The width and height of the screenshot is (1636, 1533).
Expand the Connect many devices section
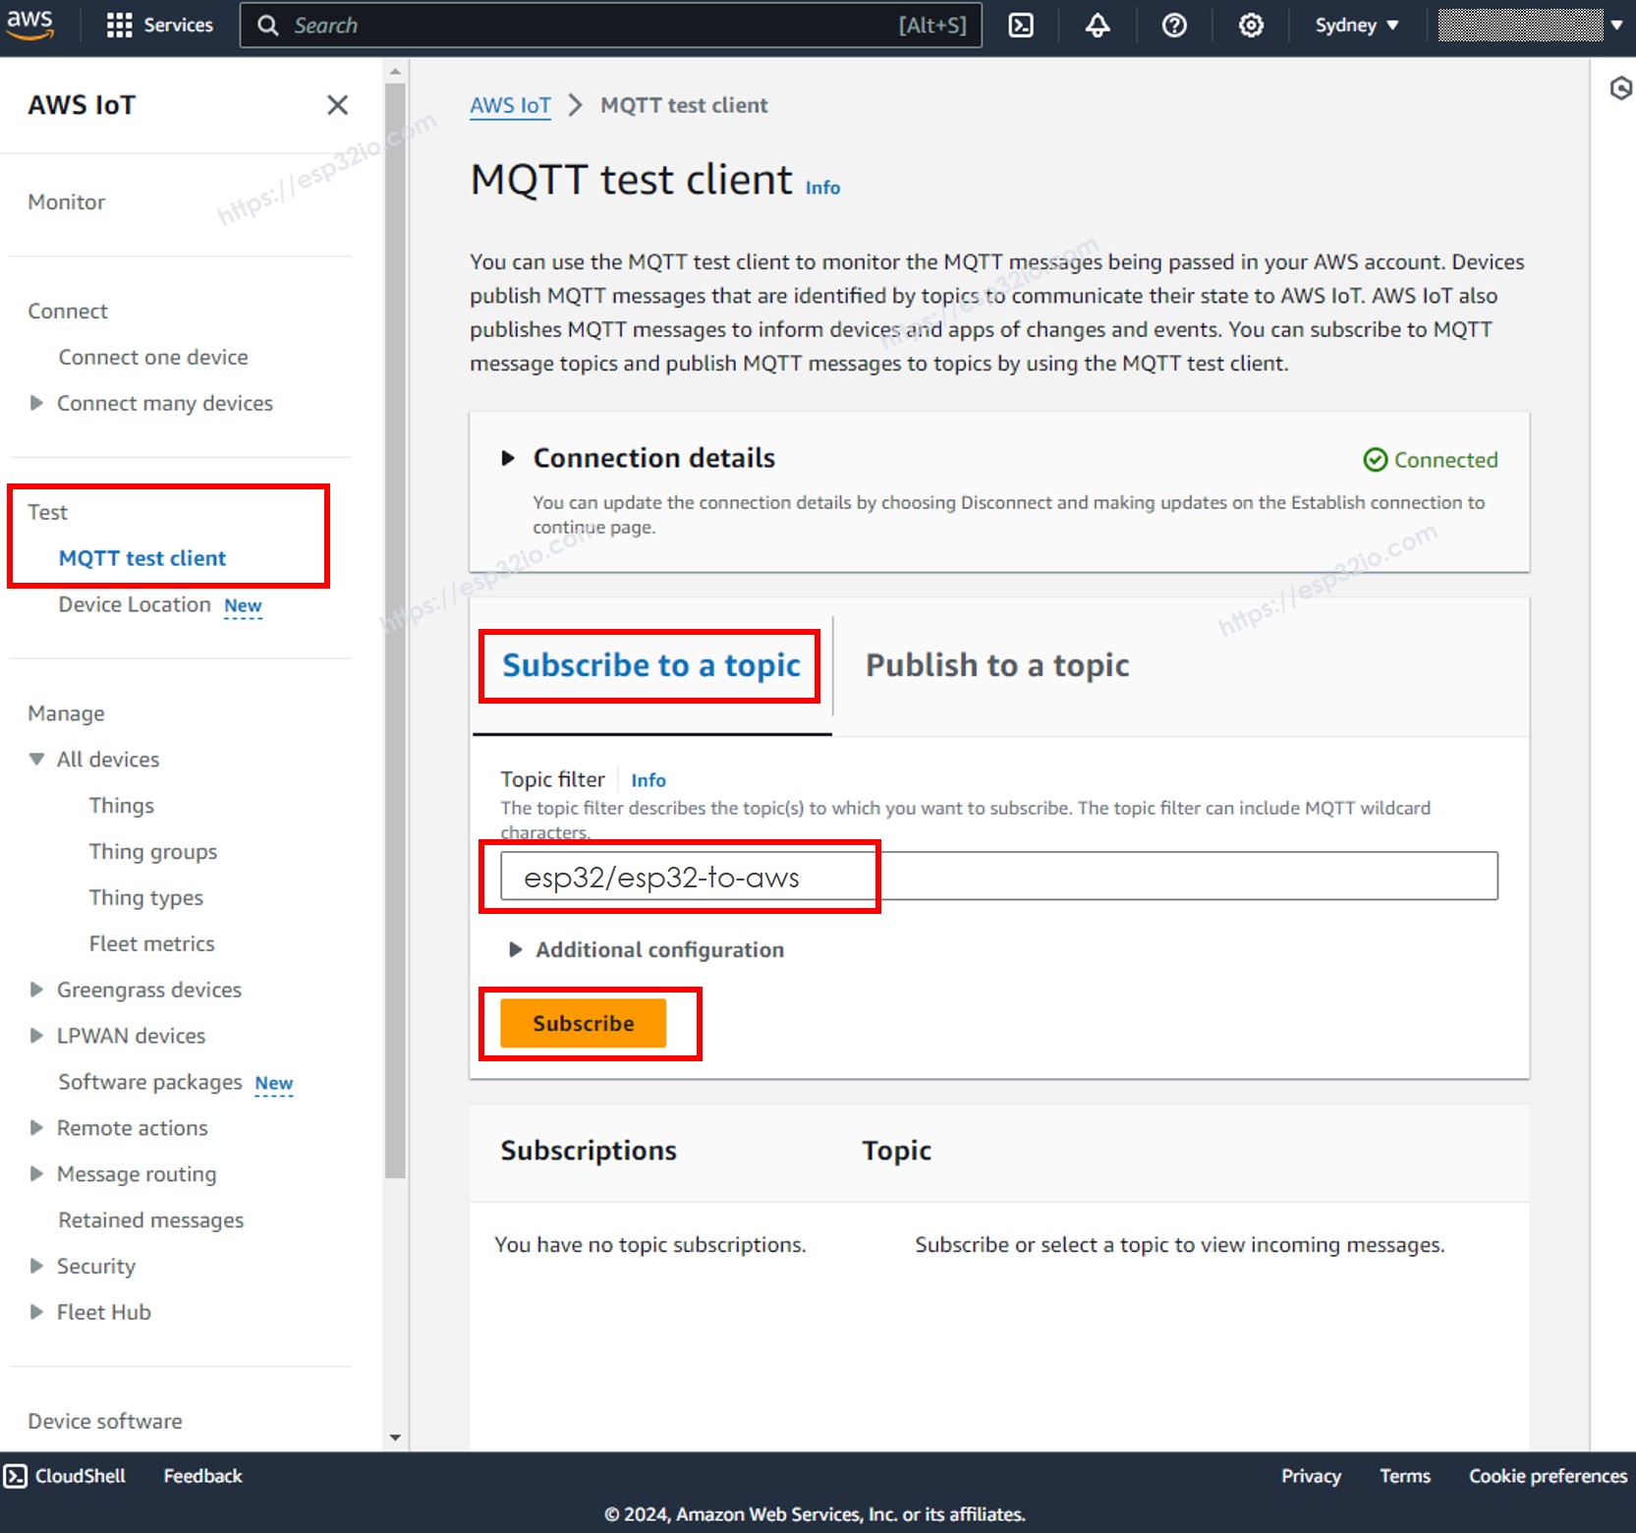(36, 403)
